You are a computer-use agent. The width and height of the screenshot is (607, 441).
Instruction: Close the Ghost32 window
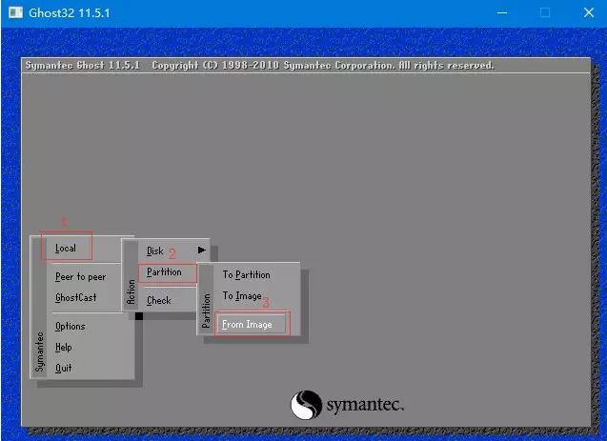click(x=589, y=12)
